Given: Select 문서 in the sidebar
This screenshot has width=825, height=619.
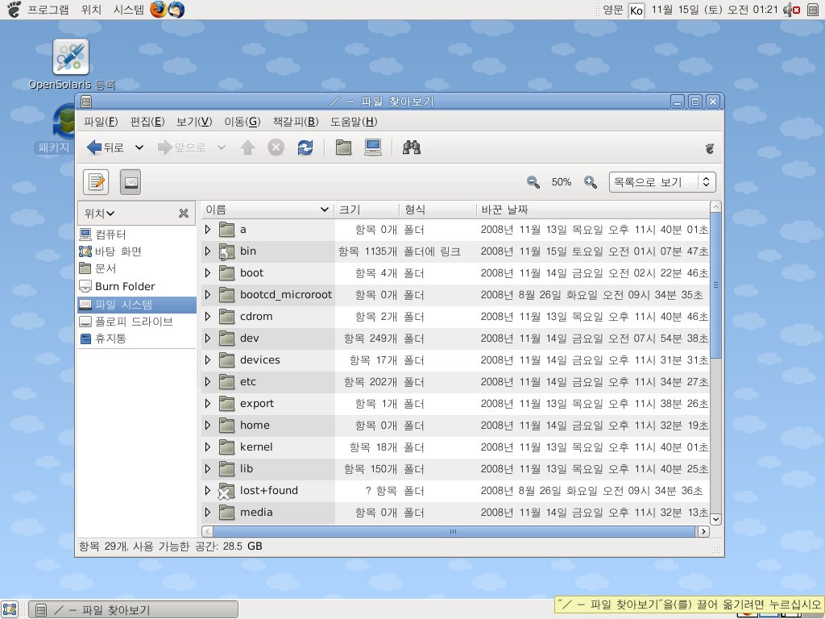Looking at the screenshot, I should coord(97,268).
